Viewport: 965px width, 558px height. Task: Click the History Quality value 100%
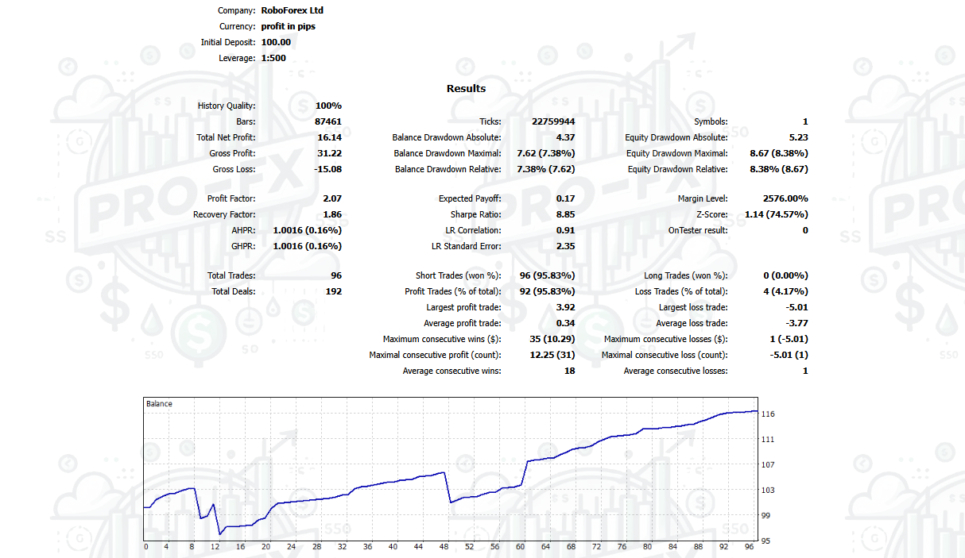pyautogui.click(x=328, y=106)
